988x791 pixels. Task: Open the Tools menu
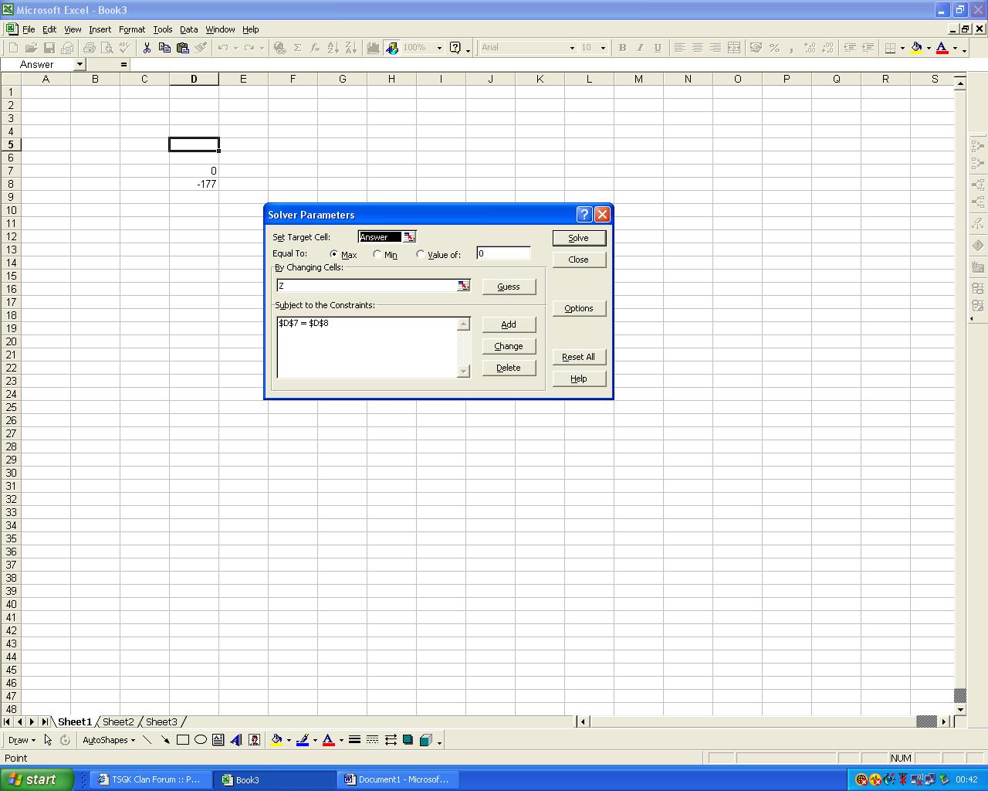click(x=162, y=29)
